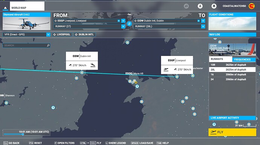The height and width of the screenshot is (145, 260).
Task: Click the COASTALWATCH50 avatar icon
Action: point(252,6)
